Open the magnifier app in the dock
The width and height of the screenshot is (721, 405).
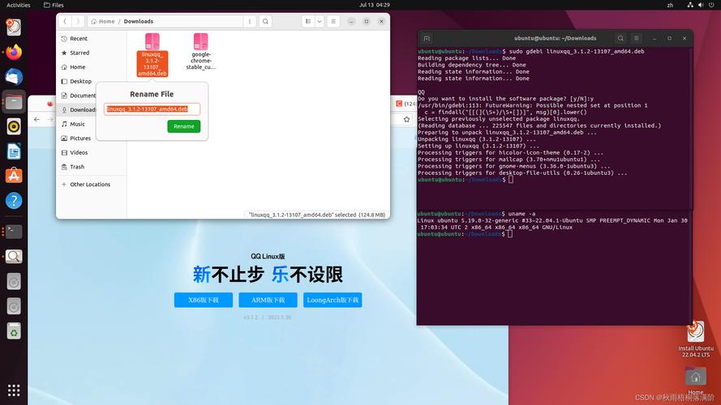tap(14, 256)
